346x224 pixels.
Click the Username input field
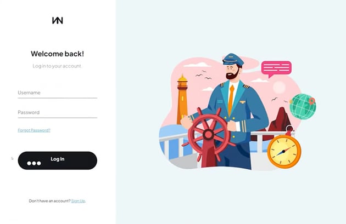pos(57,93)
